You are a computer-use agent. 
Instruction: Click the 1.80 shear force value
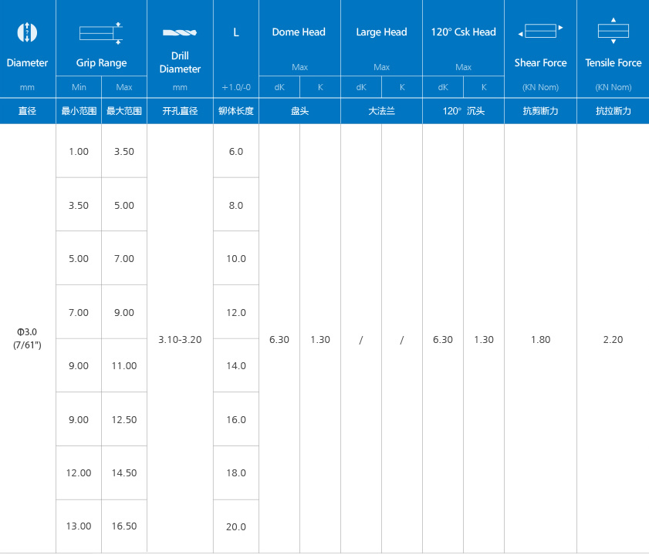tap(540, 339)
